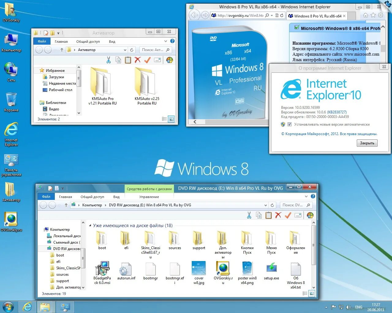Select Загрузки in the Активатор navigation pane
The width and height of the screenshot is (392, 313).
pos(56,77)
